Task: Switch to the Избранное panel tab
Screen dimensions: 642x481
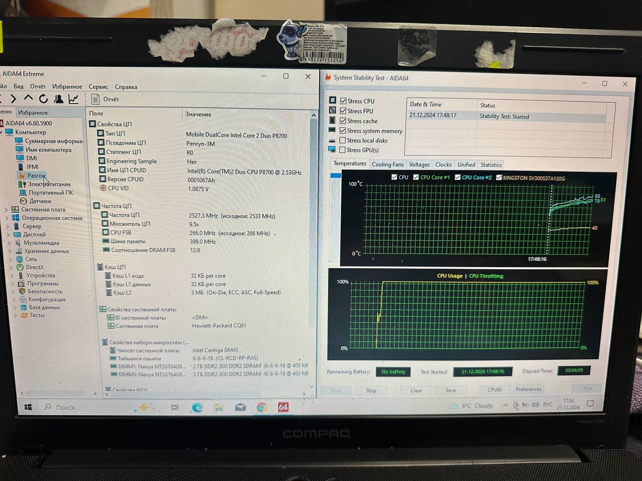Action: [x=33, y=113]
